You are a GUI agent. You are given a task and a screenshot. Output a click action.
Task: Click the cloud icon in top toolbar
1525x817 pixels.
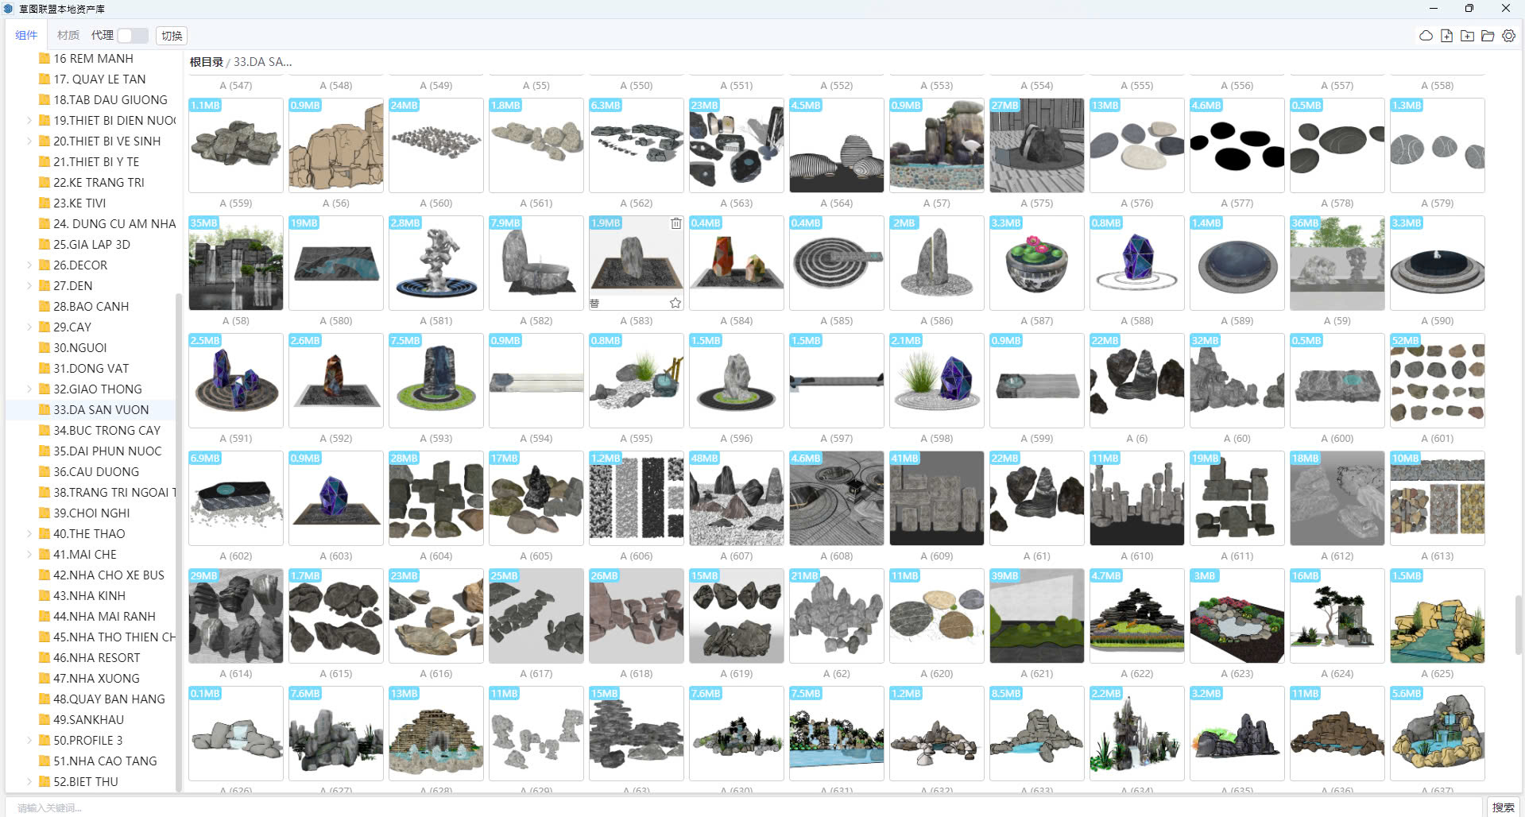click(1426, 36)
